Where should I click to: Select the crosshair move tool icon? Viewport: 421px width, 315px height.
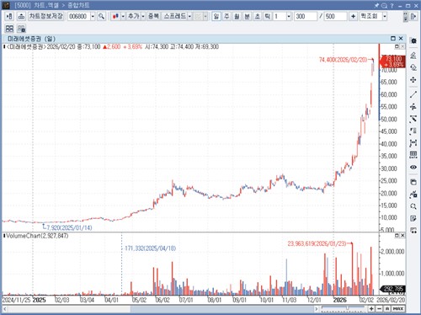413,80
